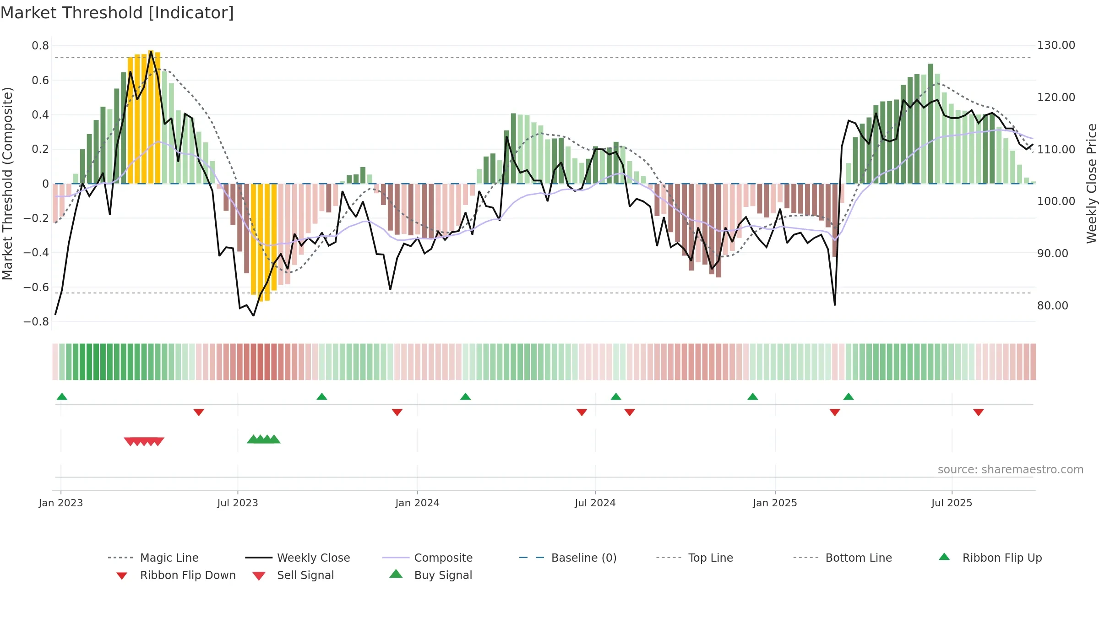Click the 80.00 price axis label

point(1052,305)
